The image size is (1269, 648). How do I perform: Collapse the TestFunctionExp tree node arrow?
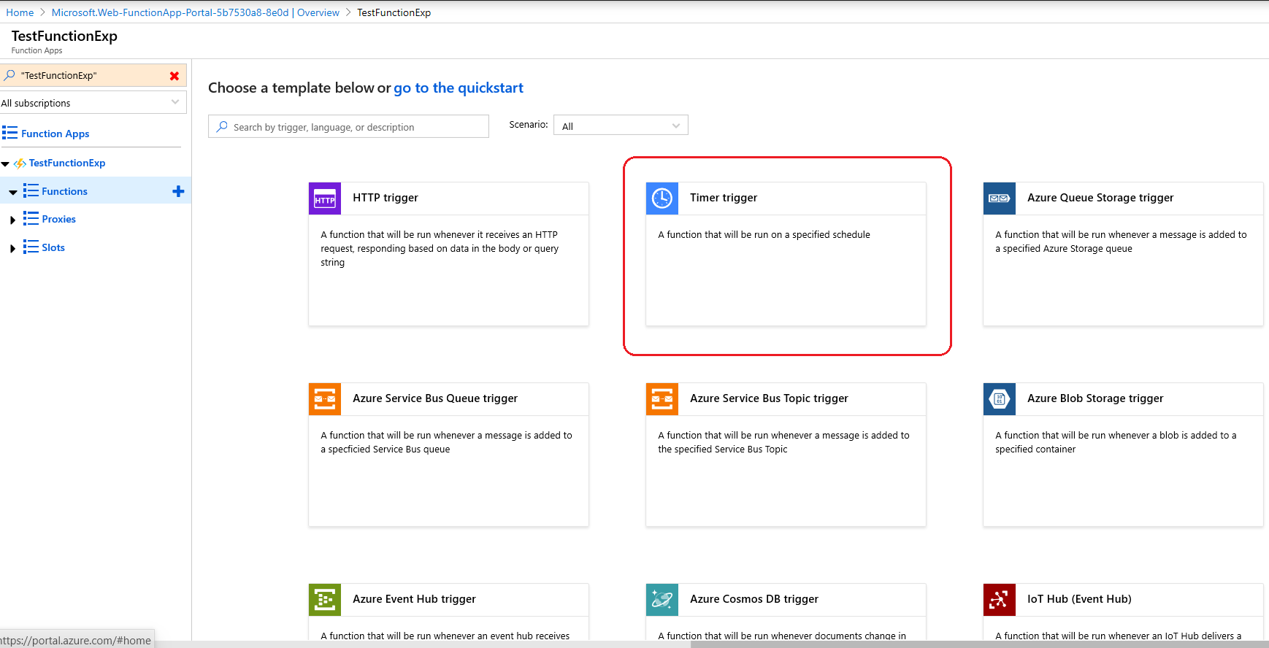tap(5, 164)
